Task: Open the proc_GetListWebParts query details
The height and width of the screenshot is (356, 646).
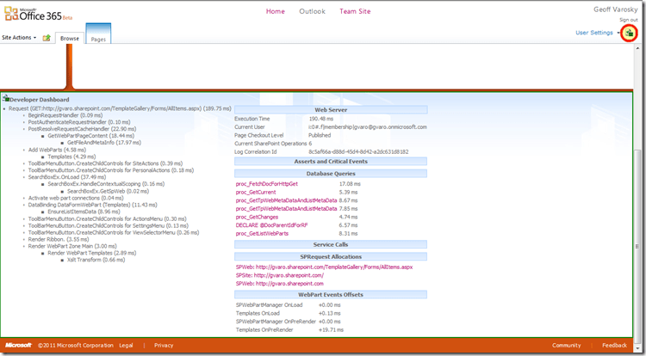Action: pyautogui.click(x=262, y=232)
